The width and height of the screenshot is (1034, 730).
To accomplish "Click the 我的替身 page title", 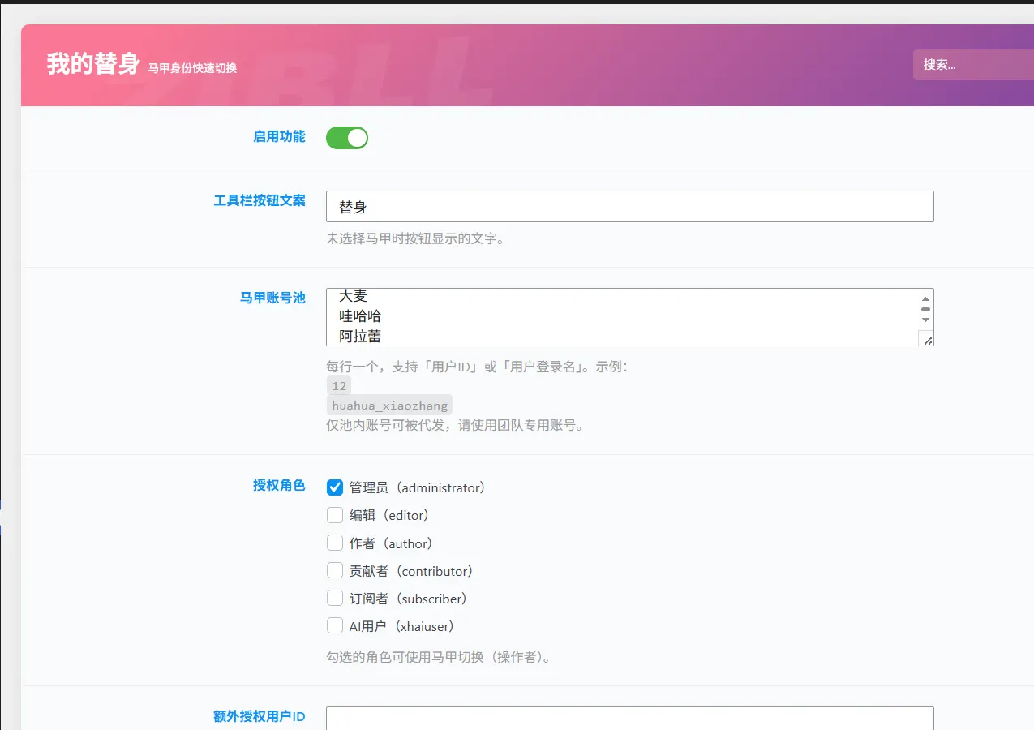I will point(94,63).
